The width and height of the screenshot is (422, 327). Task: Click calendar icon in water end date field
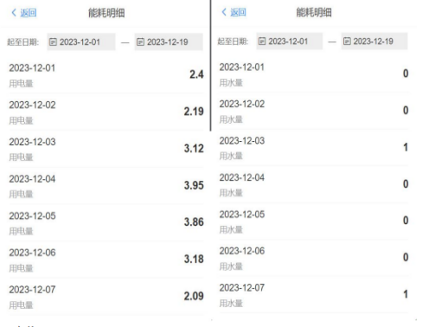click(x=347, y=42)
